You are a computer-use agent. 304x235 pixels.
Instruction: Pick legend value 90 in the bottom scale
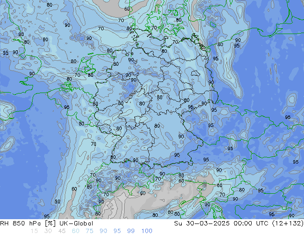[x=103, y=231]
